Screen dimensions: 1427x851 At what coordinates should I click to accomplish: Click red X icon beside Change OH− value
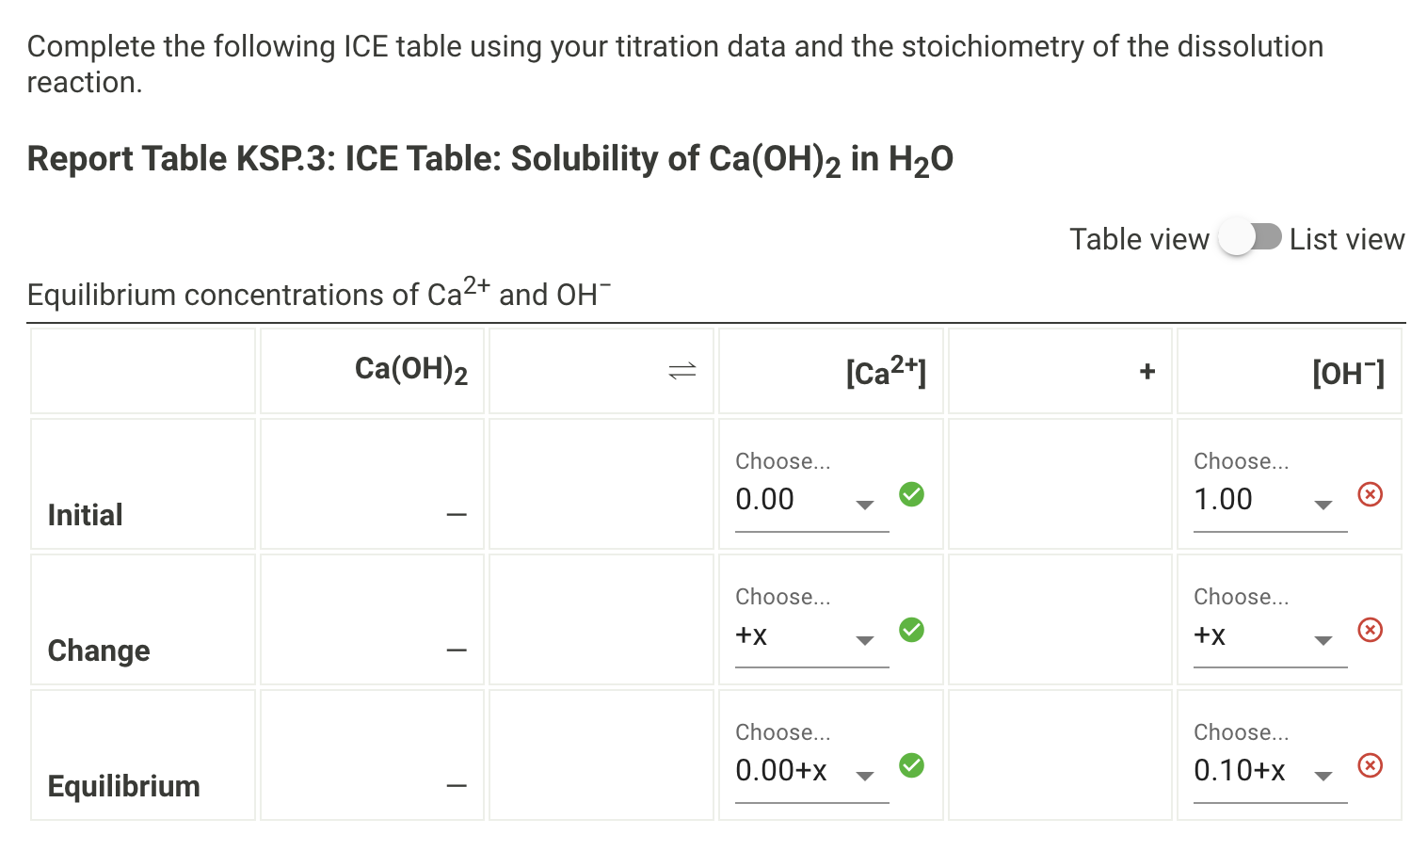tap(1371, 630)
